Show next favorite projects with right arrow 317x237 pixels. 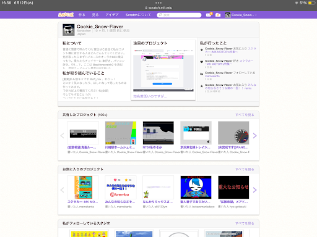[x=254, y=190]
